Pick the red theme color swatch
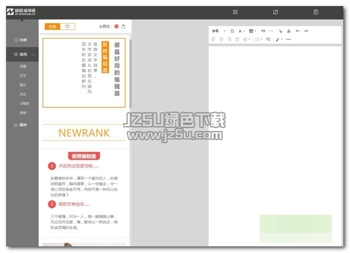Screen dimensions: 350x253 pos(116,26)
